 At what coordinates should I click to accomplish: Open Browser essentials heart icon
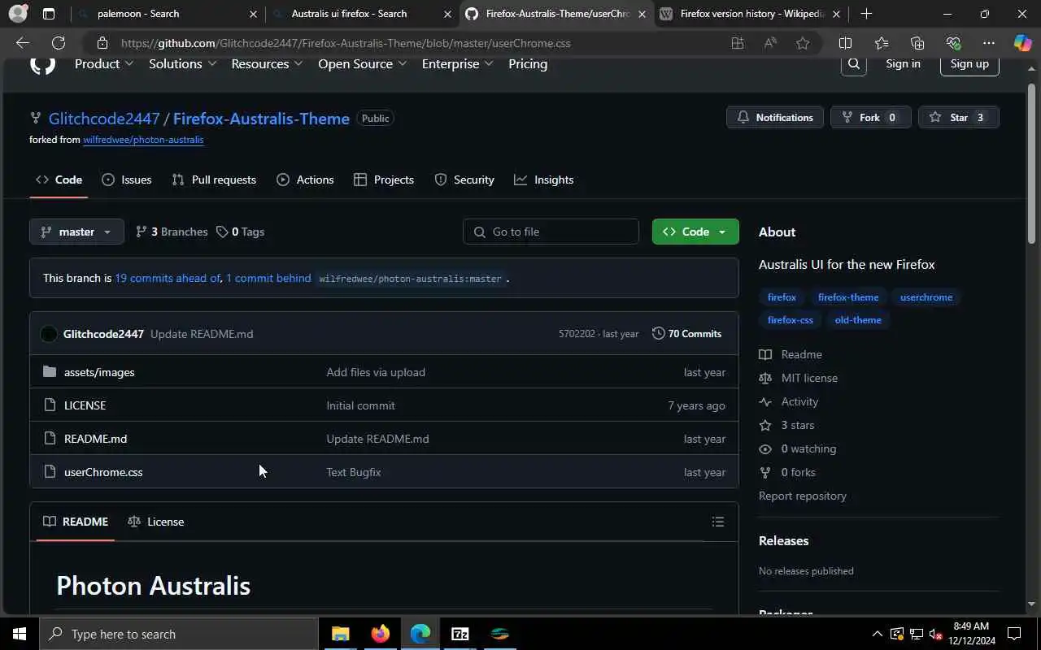tap(953, 43)
